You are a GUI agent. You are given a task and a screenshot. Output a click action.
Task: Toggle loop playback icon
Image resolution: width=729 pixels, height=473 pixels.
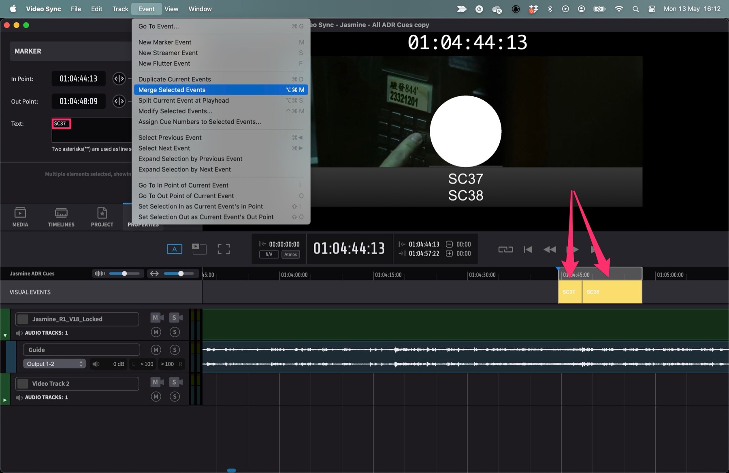click(505, 249)
